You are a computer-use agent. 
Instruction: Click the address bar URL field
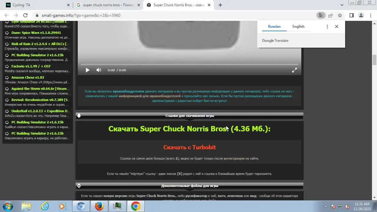pyautogui.click(x=174, y=15)
